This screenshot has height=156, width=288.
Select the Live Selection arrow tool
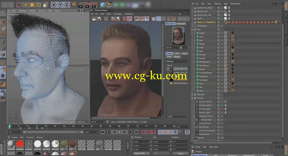pyautogui.click(x=19, y=5)
